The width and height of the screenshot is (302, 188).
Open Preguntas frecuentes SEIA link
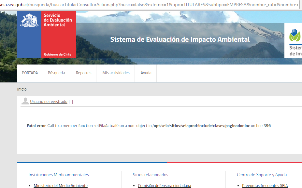[x=265, y=185]
